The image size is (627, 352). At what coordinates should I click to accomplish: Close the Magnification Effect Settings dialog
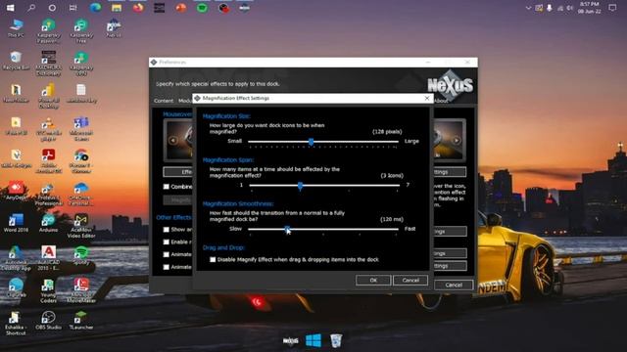point(427,98)
